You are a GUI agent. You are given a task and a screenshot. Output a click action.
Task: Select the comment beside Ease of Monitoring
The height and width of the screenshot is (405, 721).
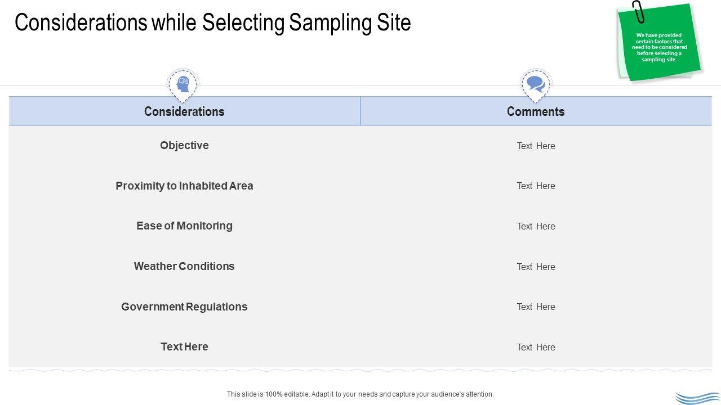(x=536, y=226)
